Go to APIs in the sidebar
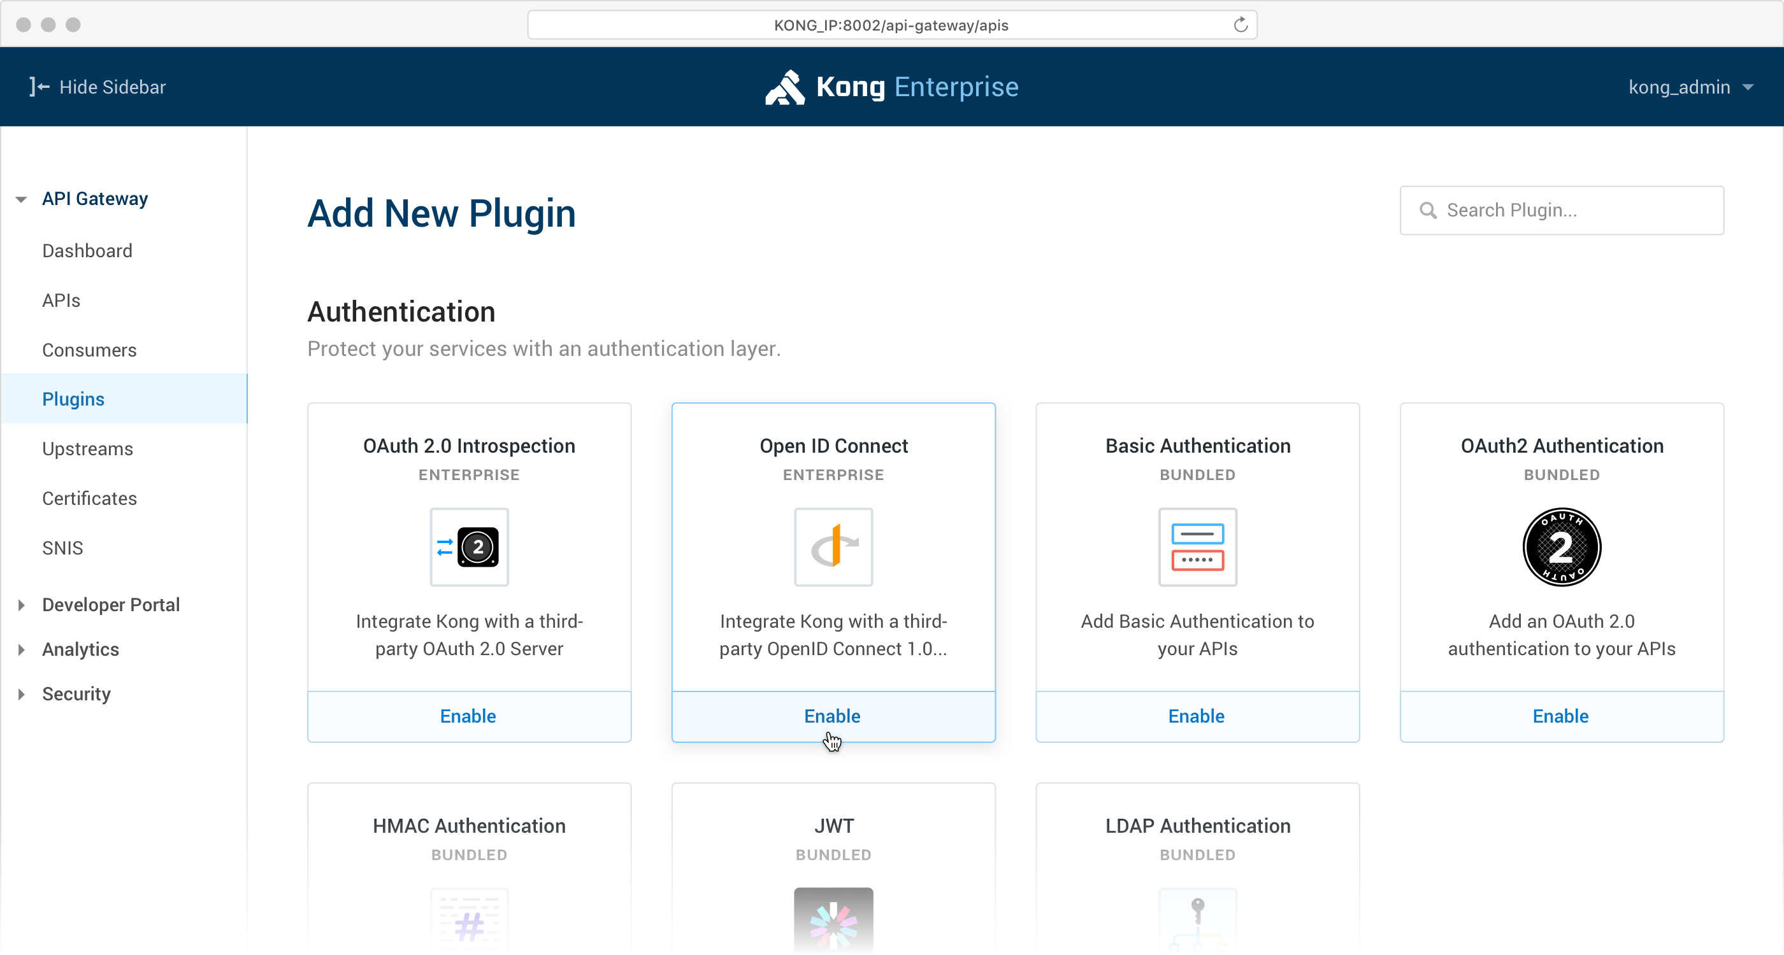Screen dimensions: 1784x955 tap(61, 301)
